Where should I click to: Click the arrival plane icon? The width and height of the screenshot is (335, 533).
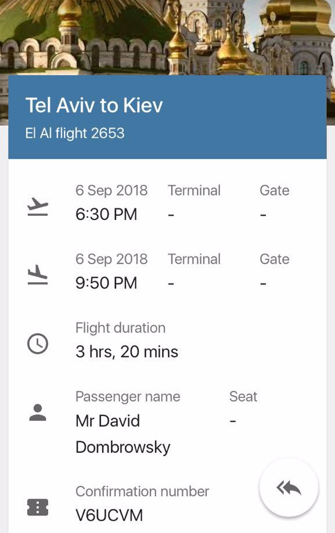pos(38,275)
